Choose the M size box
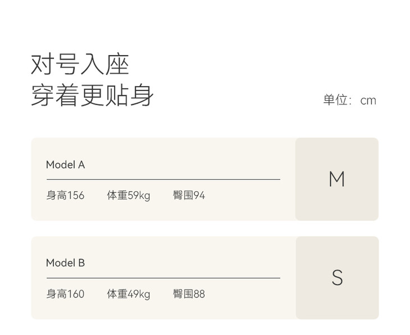The width and height of the screenshot is (410, 335). [336, 179]
